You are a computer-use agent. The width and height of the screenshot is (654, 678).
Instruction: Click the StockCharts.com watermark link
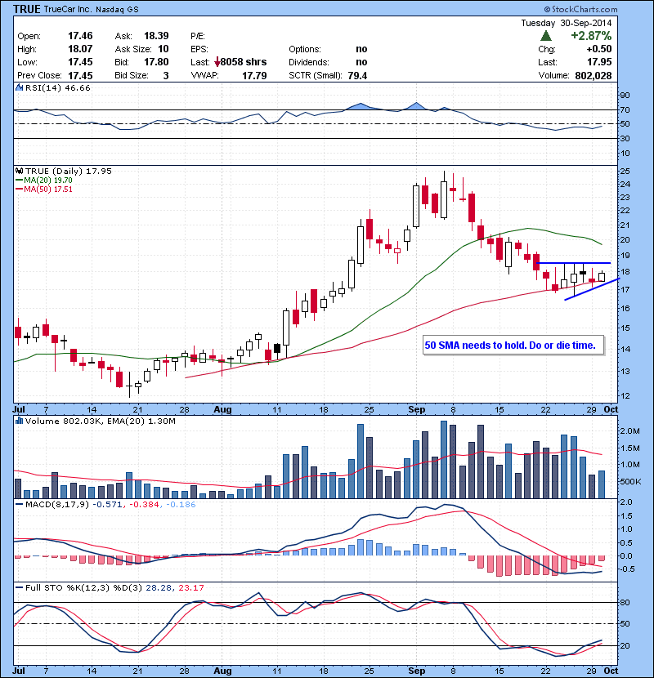pos(581,9)
